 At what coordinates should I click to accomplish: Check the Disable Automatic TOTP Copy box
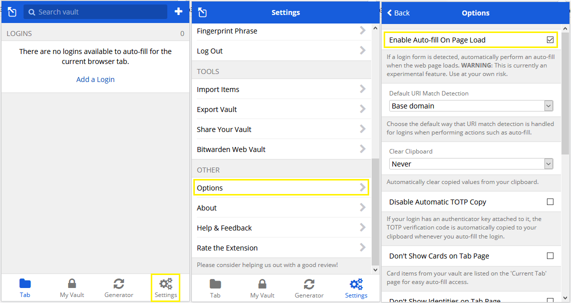tap(550, 202)
